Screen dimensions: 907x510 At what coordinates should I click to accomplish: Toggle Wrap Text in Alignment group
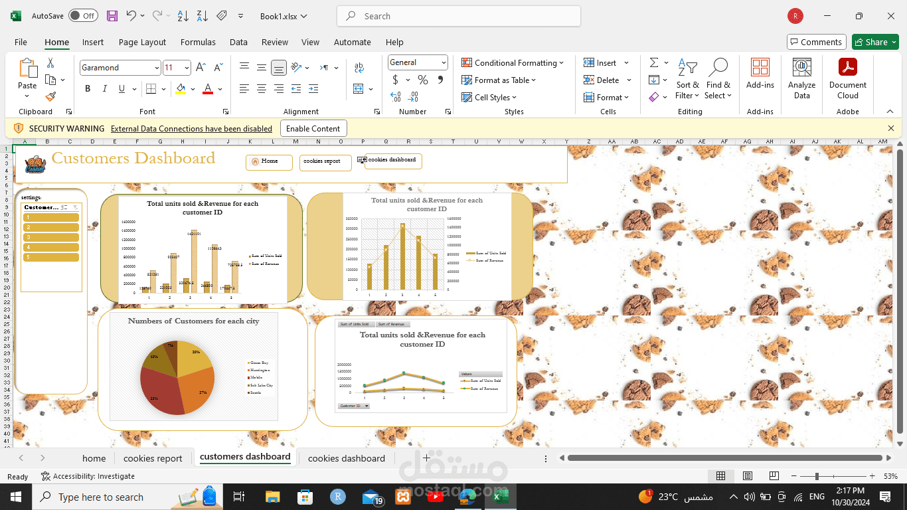click(x=359, y=68)
